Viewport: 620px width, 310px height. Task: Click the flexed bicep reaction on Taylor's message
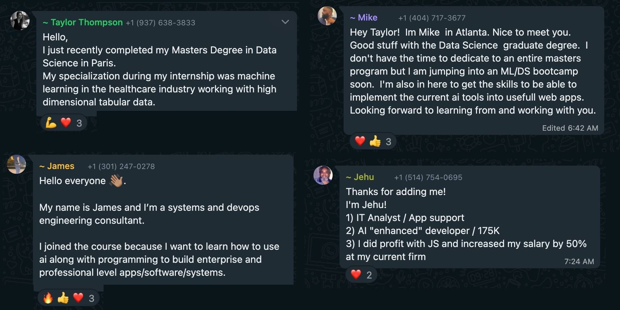click(51, 122)
